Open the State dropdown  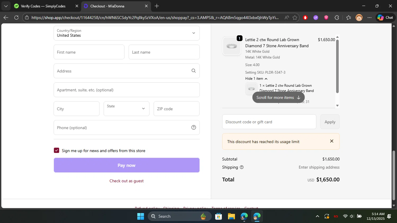point(127,109)
